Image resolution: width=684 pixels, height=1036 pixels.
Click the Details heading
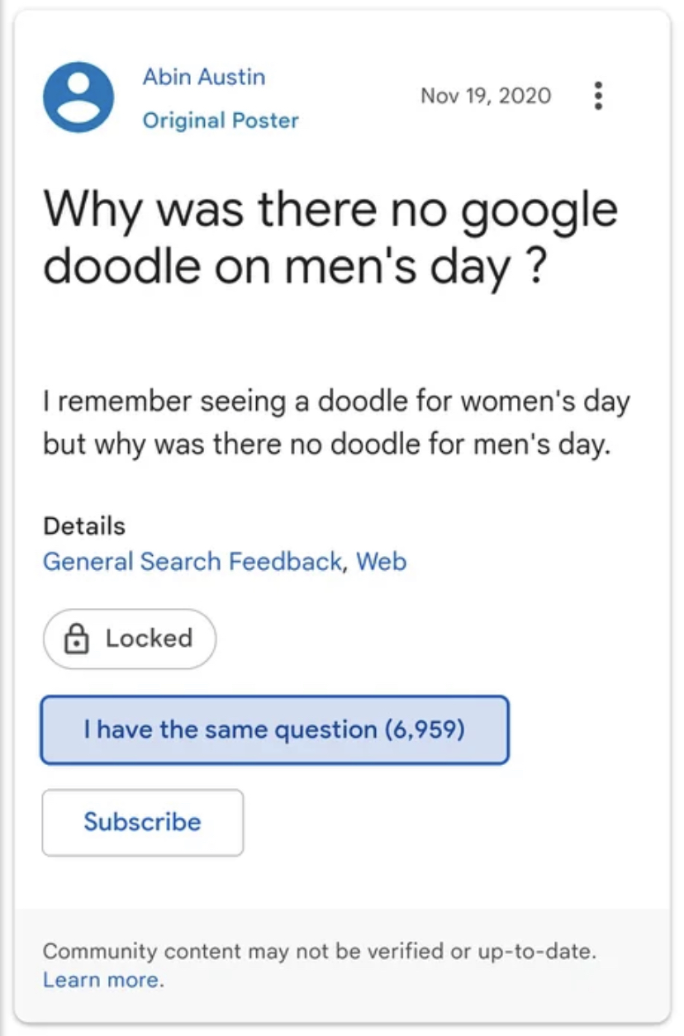tap(84, 525)
